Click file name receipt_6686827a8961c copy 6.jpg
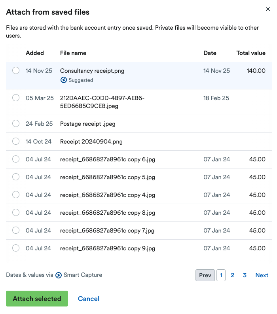Image resolution: width=277 pixels, height=314 pixels. point(108,159)
